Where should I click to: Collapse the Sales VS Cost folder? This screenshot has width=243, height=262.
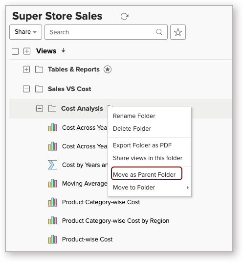coord(26,89)
